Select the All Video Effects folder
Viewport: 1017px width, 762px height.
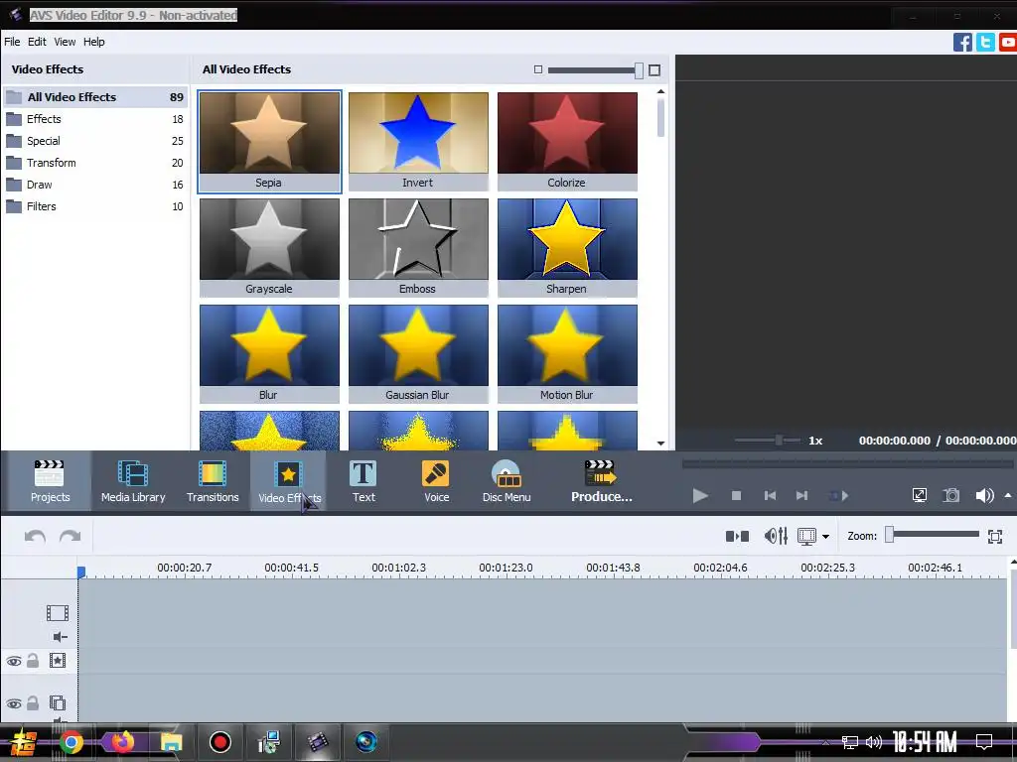(95, 97)
